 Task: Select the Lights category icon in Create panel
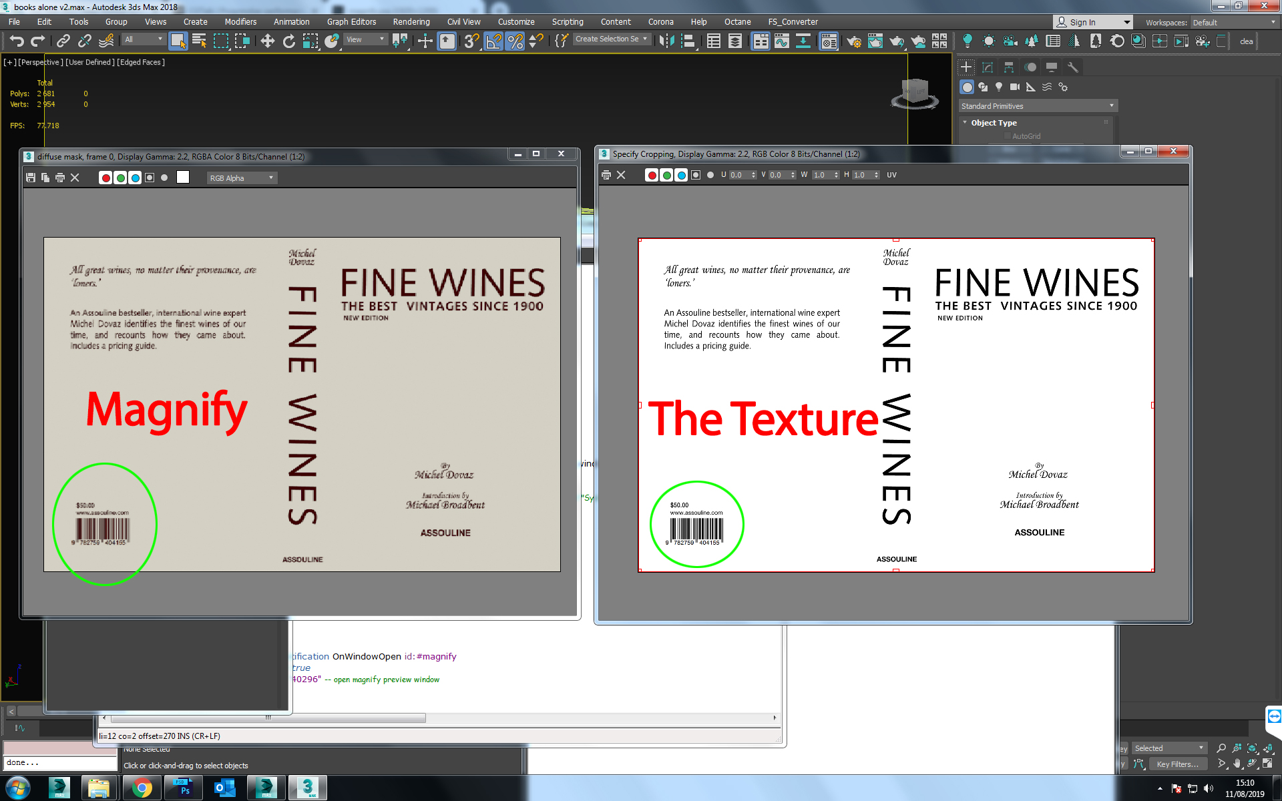coord(999,87)
